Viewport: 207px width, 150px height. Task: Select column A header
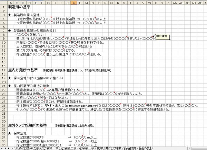tap(11, 3)
